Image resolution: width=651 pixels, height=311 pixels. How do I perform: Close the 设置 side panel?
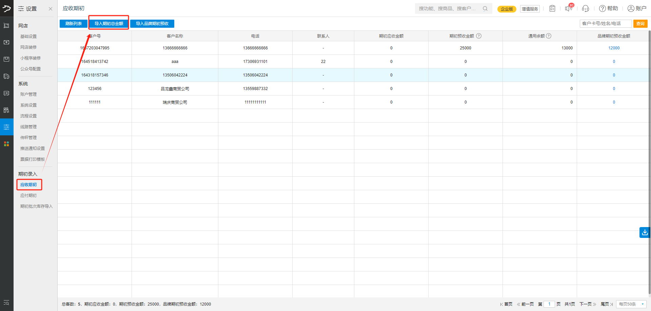coord(51,9)
